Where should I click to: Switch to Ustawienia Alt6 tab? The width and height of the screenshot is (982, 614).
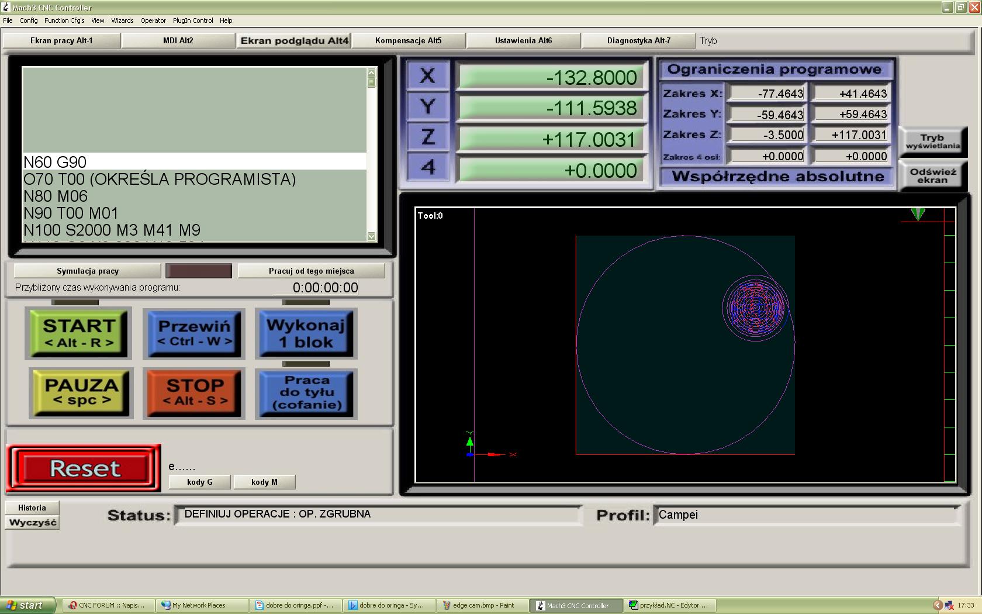[524, 40]
